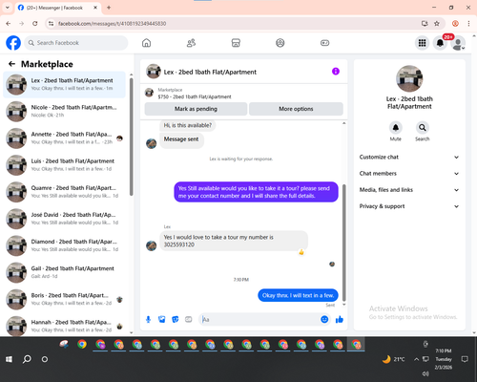
Task: Click the voice clip microphone icon
Action: coord(148,319)
